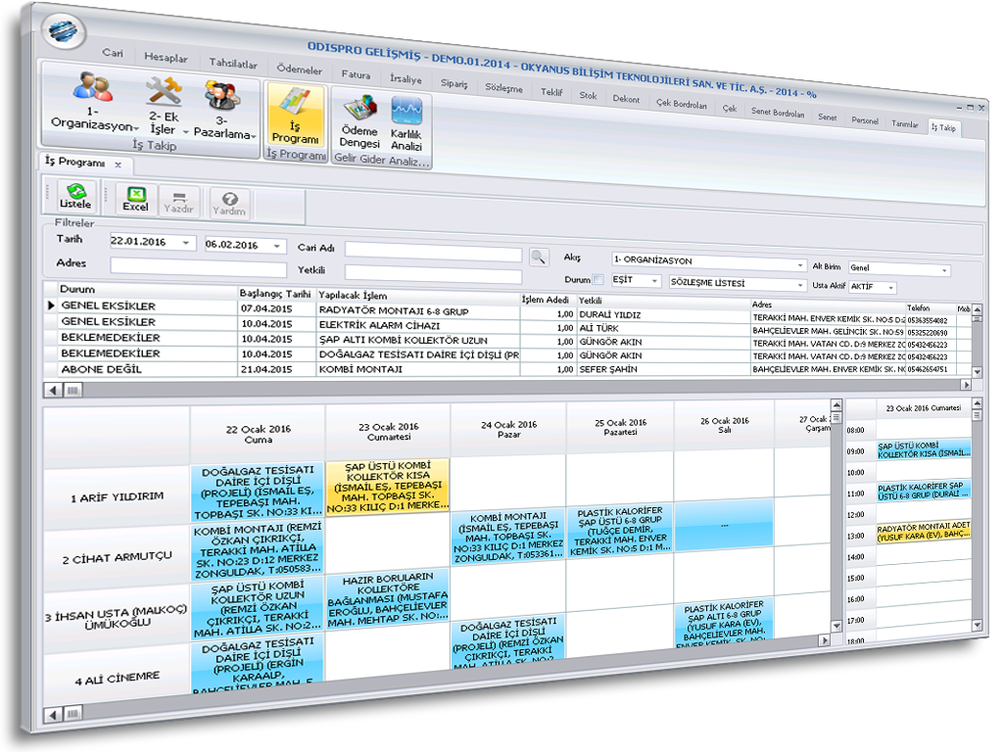Open Ödeme Dengesi report
The width and height of the screenshot is (1003, 752).
click(359, 123)
